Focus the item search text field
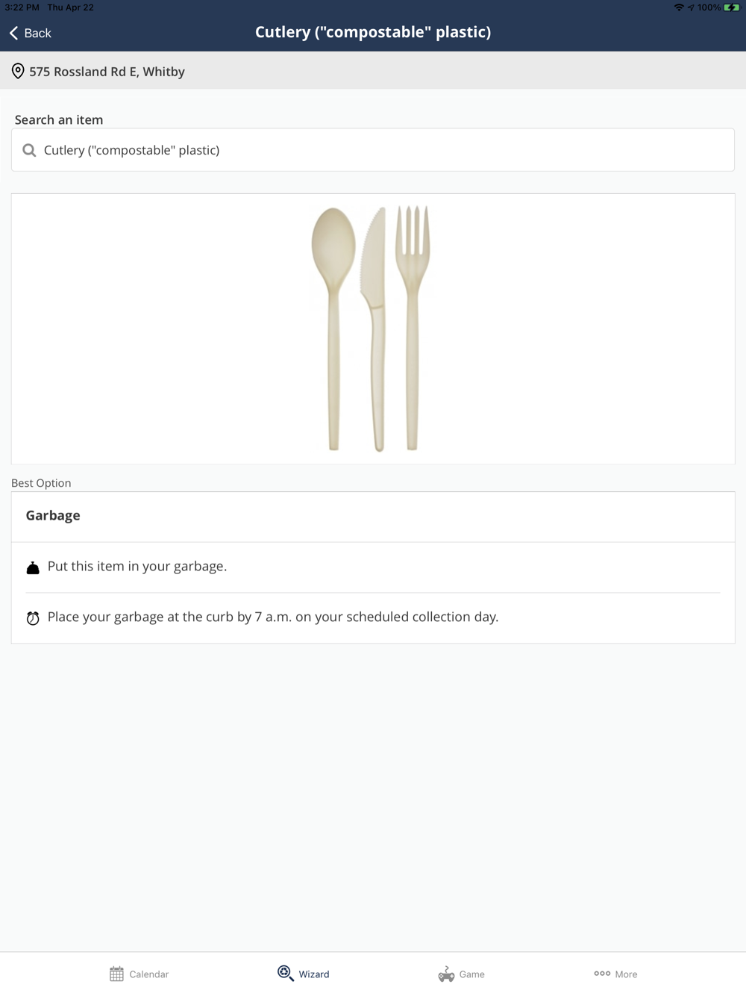The image size is (746, 996). coord(373,150)
